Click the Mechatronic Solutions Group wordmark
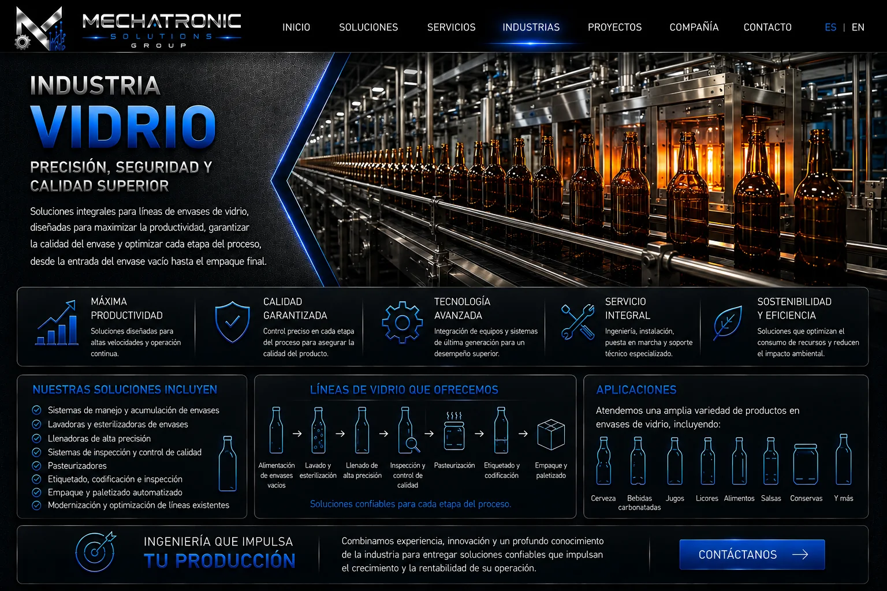The width and height of the screenshot is (887, 591). [162, 29]
